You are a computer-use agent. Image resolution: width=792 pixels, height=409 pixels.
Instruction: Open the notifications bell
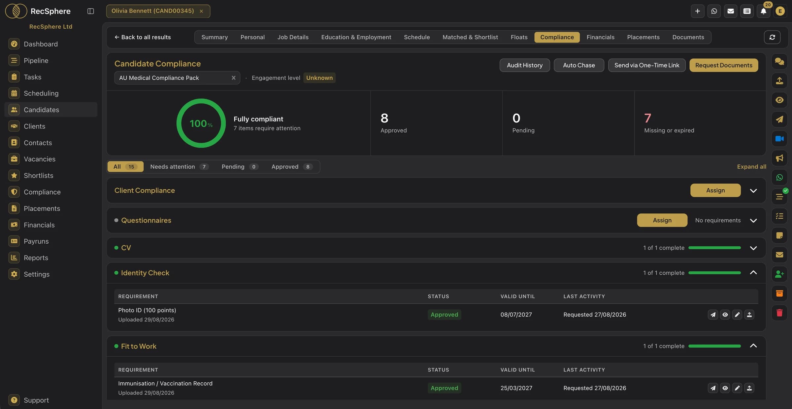pyautogui.click(x=763, y=11)
